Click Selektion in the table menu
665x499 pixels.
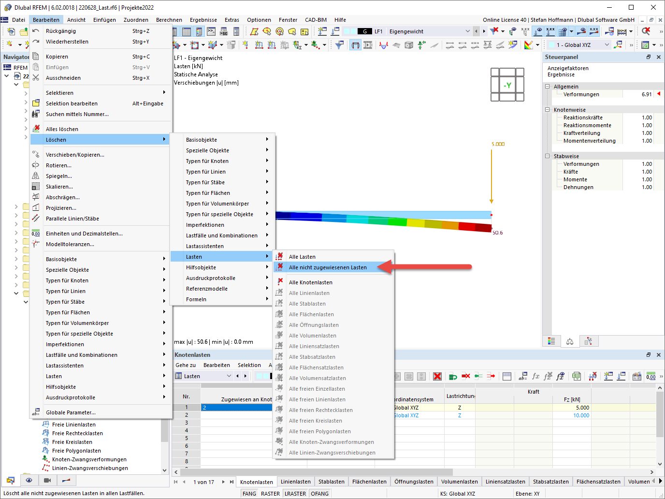click(249, 365)
